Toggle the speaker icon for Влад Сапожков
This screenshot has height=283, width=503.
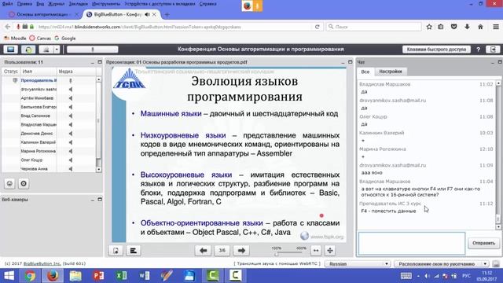(71, 116)
